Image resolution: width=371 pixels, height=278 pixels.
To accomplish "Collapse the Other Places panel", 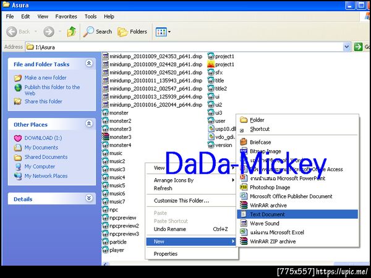I will click(89, 124).
